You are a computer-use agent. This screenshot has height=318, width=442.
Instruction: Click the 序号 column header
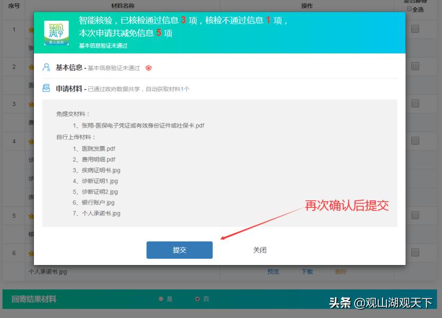click(x=14, y=5)
